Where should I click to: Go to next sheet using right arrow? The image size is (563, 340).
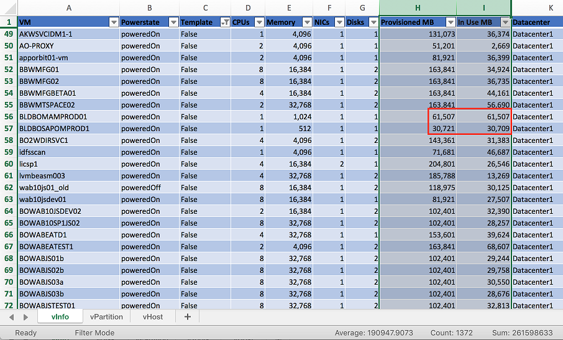(x=25, y=317)
